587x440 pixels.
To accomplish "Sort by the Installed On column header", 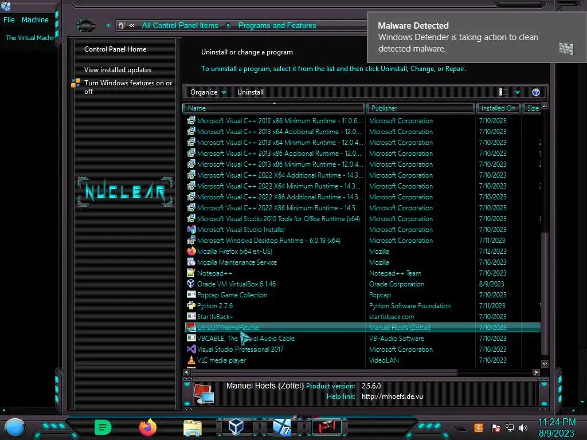I will (498, 108).
